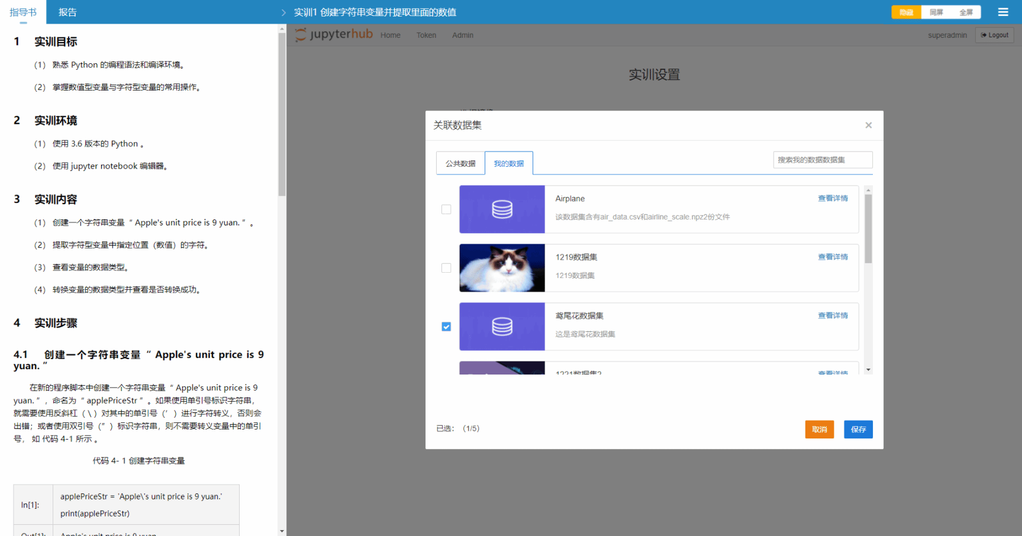1022x536 pixels.
Task: Click the 保存 button
Action: [858, 430]
